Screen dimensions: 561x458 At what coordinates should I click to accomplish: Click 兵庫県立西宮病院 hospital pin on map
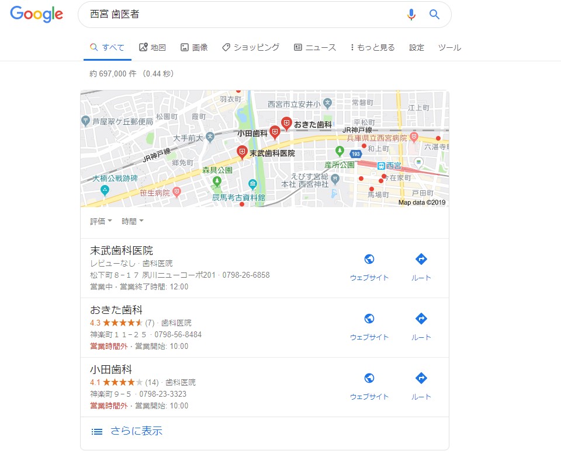[x=414, y=137]
